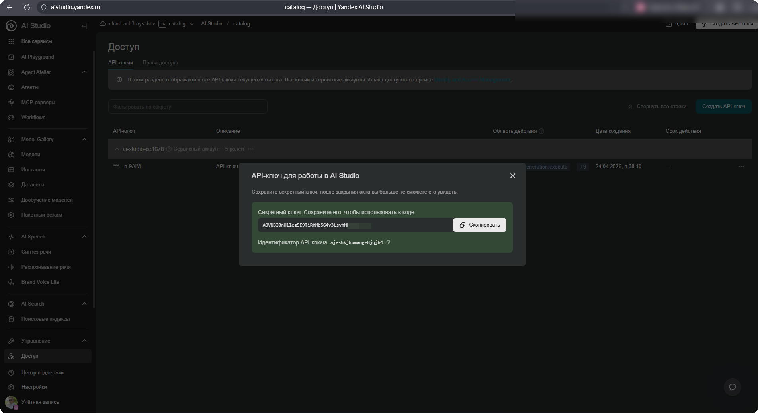This screenshot has height=413, width=758.
Task: Open the catalog dropdown in breadcrumbs
Action: (x=192, y=24)
